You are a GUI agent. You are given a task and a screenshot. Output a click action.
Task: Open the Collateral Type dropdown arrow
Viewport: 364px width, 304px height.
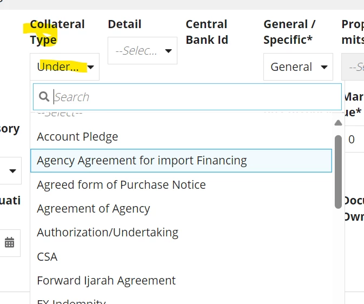pos(90,67)
